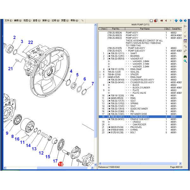Click callout number 18 in the diagram
190x190 pixels.
pyautogui.click(x=60, y=164)
